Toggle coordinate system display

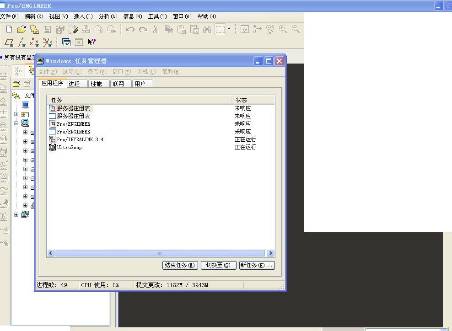pos(48,43)
